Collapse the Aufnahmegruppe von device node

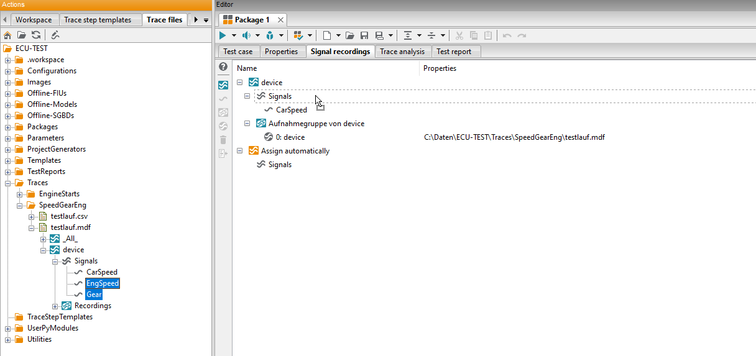tap(247, 124)
